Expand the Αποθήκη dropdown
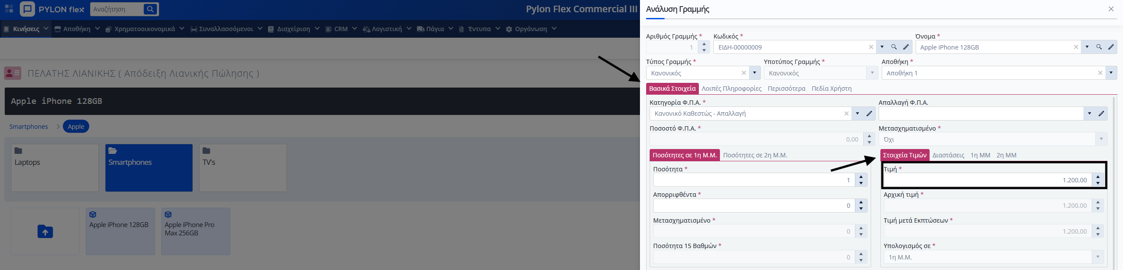This screenshot has height=270, width=1123. coord(1111,73)
